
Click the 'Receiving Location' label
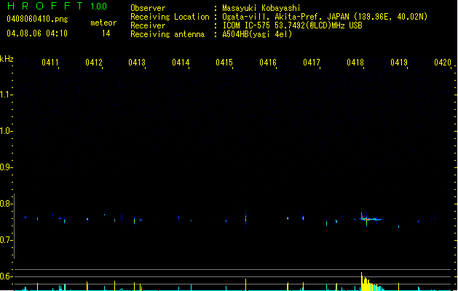170,17
